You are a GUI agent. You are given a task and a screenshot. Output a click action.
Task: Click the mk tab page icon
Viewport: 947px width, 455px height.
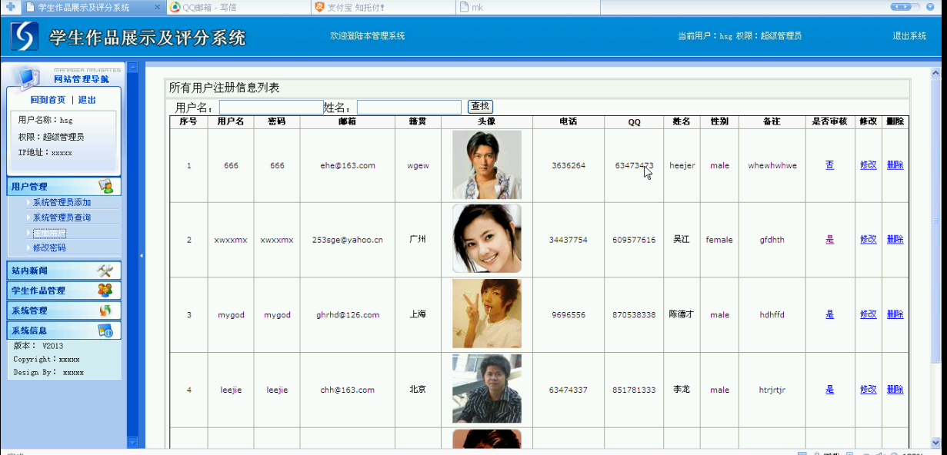pos(463,7)
